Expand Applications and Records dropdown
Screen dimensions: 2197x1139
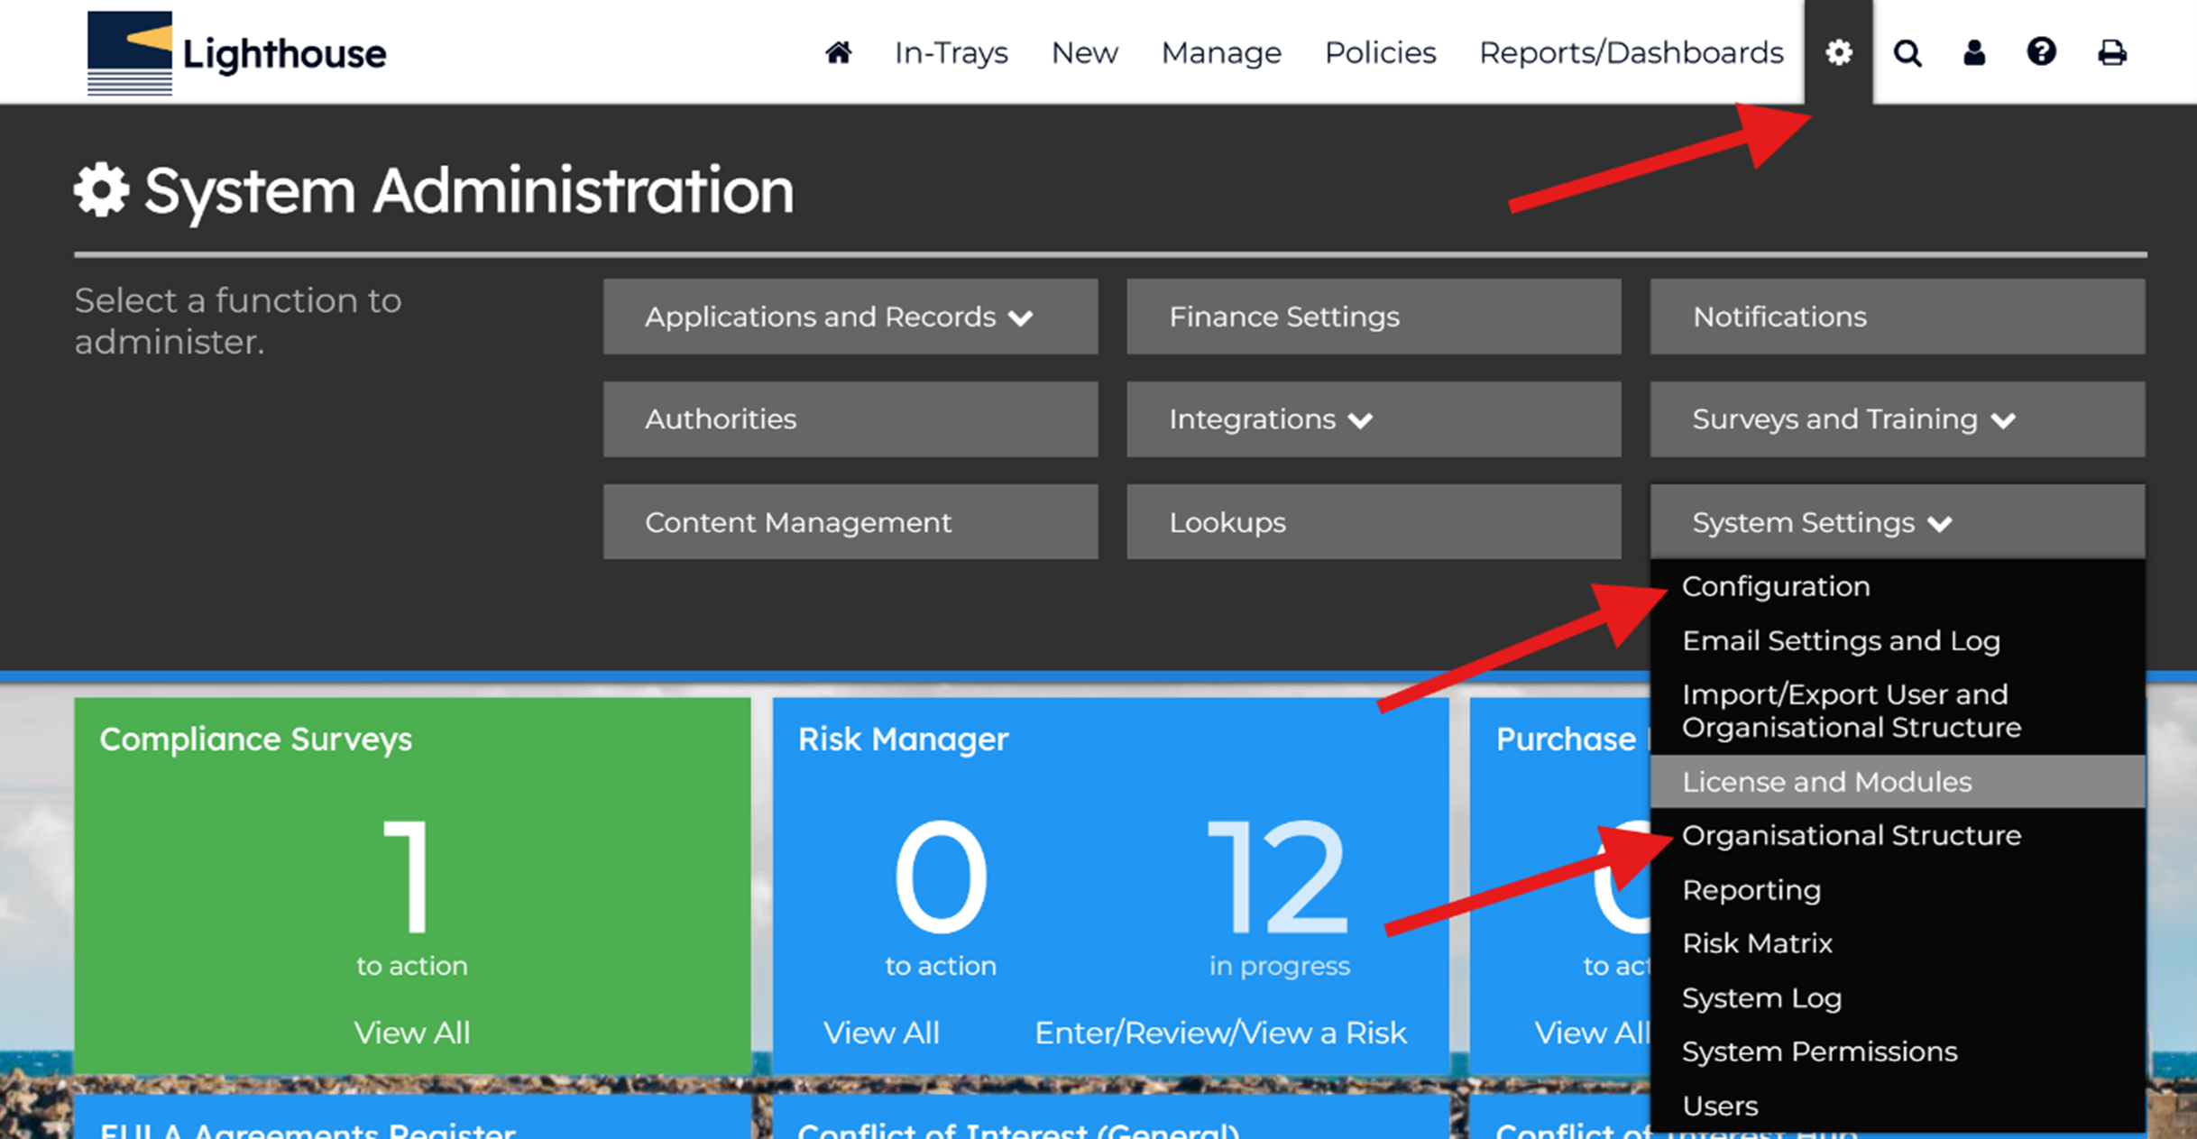pos(850,317)
